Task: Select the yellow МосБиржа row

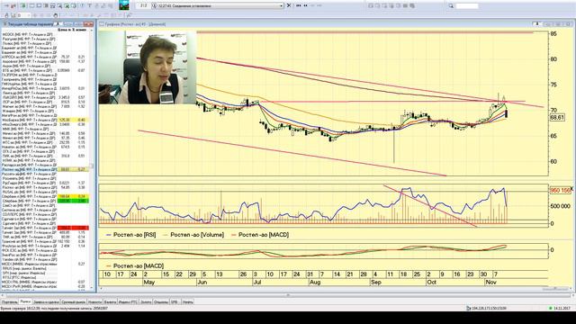Action: coord(45,120)
